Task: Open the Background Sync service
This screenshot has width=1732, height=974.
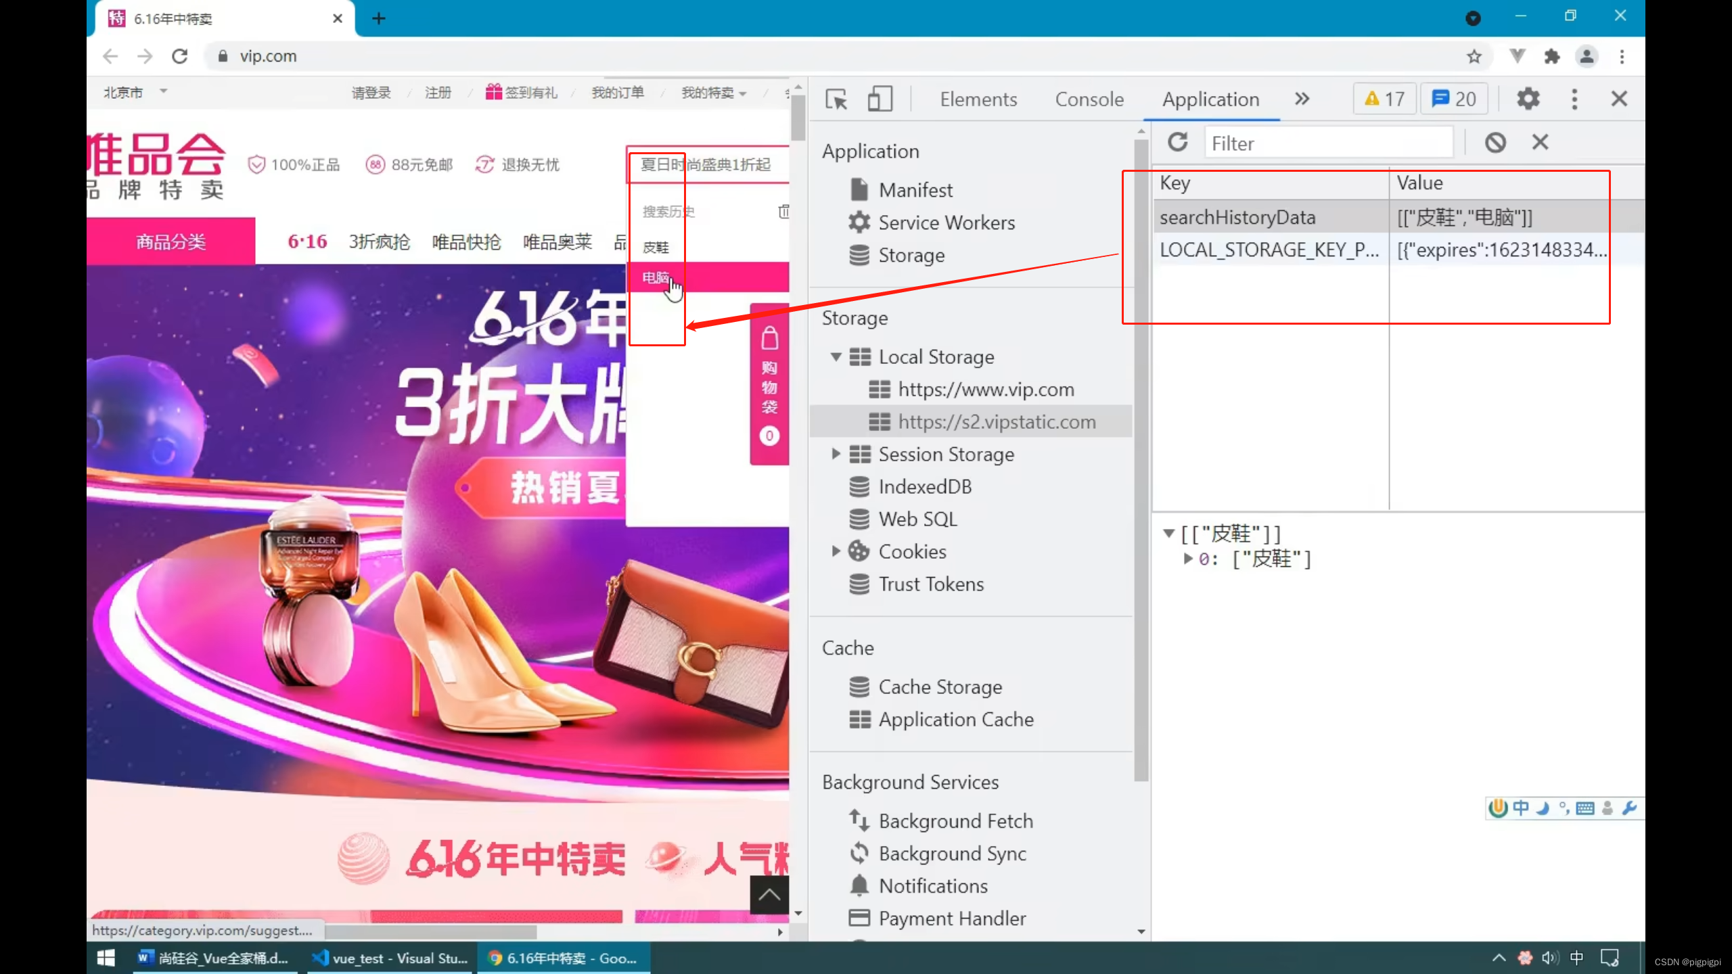Action: (953, 853)
